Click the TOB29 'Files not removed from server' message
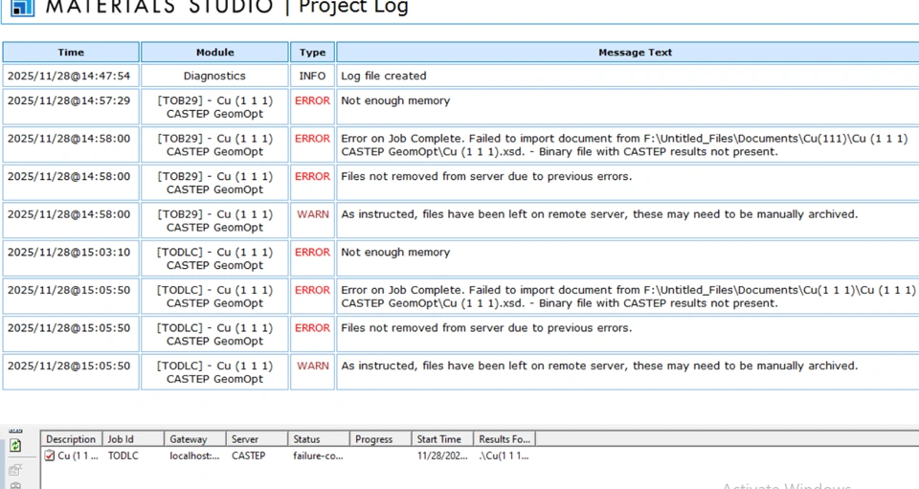 486,176
